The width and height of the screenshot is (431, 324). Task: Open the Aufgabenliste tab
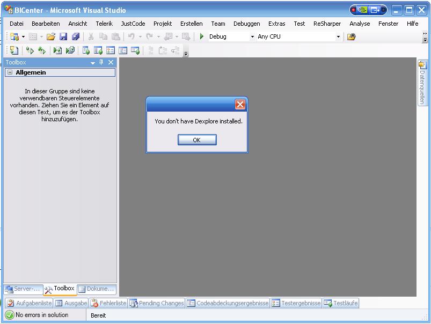pyautogui.click(x=30, y=303)
